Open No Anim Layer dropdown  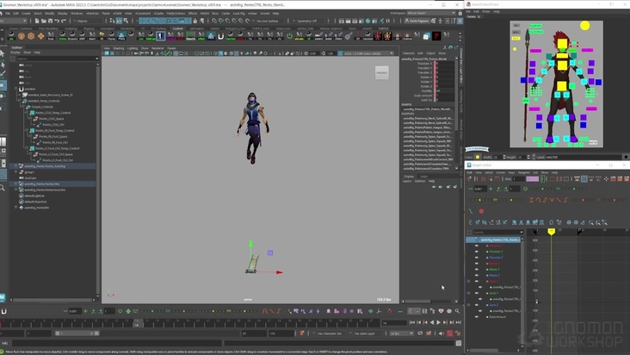365,333
